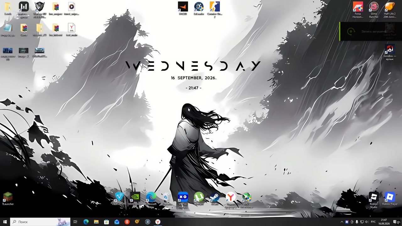Select the hideout_s23 folder
The image size is (402, 226).
40,30
